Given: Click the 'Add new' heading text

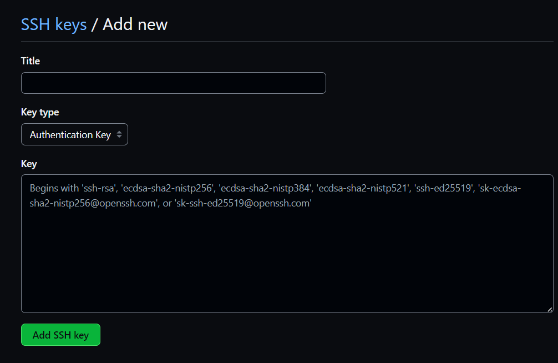Looking at the screenshot, I should pyautogui.click(x=135, y=24).
